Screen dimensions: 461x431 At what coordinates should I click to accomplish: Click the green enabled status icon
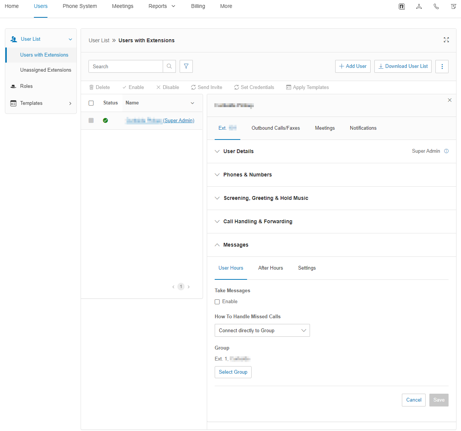coord(105,121)
